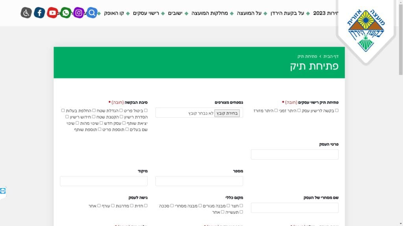403x226 pixels.
Task: Click the WhatsApp contact icon
Action: pyautogui.click(x=66, y=13)
